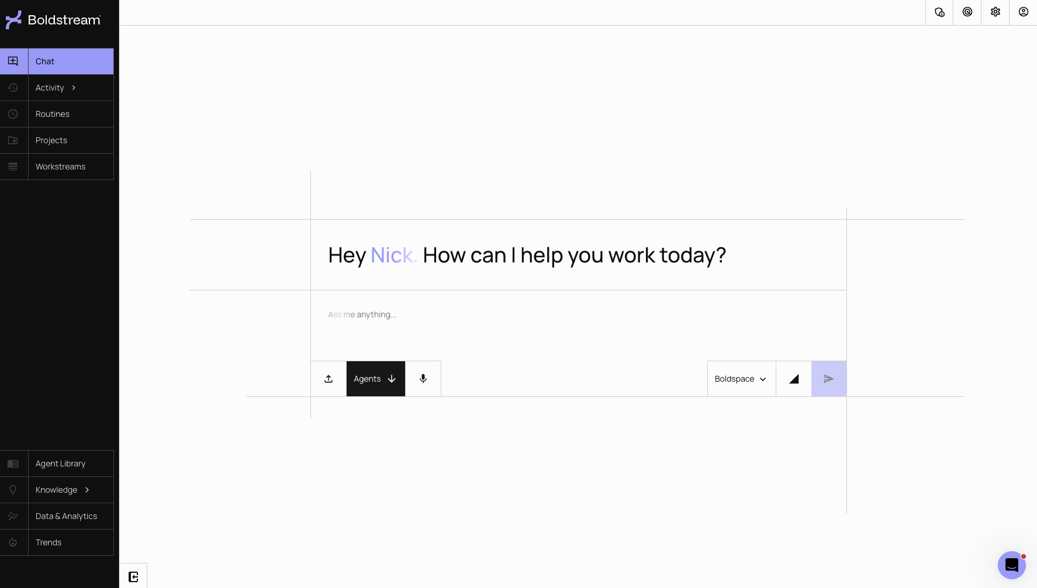
Task: Open the settings gear icon
Action: click(995, 12)
